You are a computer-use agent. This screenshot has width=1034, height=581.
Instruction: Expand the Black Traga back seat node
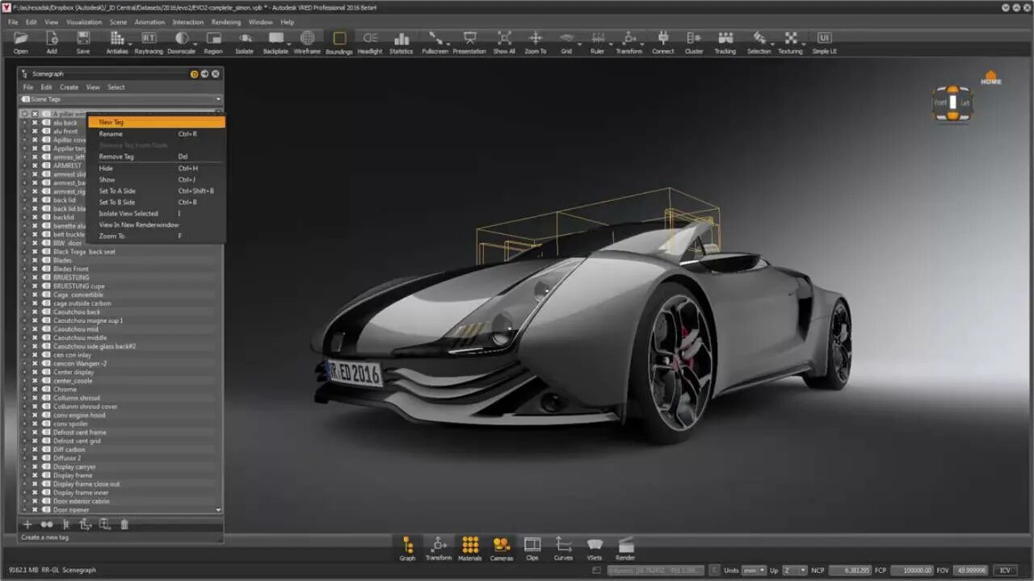(24, 251)
